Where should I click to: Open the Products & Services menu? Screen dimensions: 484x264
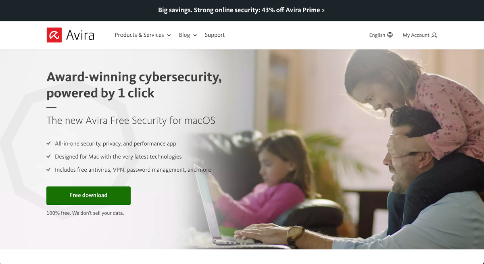pyautogui.click(x=143, y=35)
